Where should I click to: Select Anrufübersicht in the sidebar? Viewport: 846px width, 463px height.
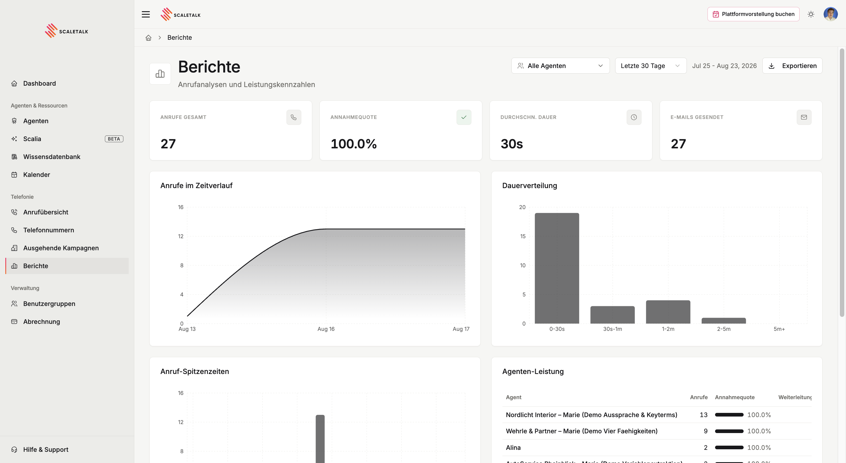(67, 212)
